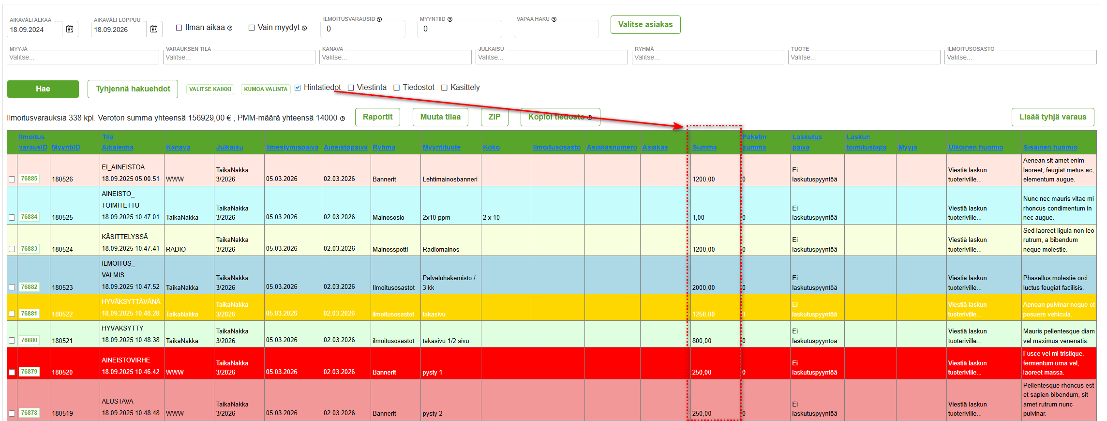
Task: Click help icon beside Myyntiid label
Action: pos(450,19)
